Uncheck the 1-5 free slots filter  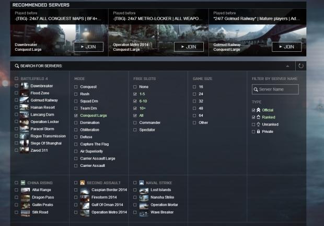pyautogui.click(x=135, y=94)
